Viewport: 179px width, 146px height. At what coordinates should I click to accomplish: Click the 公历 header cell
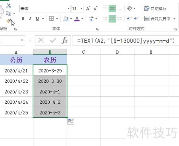click(16, 60)
